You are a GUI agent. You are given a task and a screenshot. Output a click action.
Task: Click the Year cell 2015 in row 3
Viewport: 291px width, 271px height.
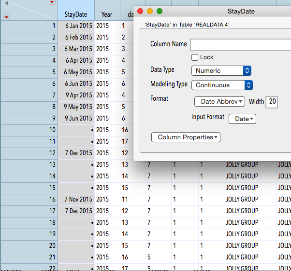[x=107, y=49]
